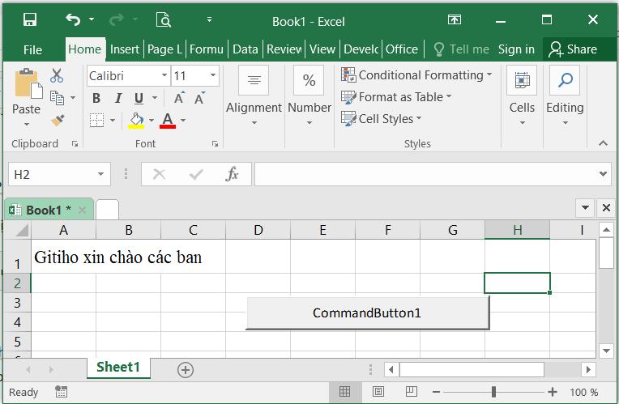Open Clipboard pane dialog launcher
The image size is (619, 404).
point(75,144)
